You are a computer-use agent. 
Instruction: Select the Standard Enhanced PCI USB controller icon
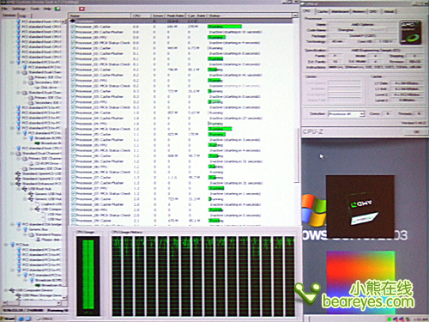[18, 184]
